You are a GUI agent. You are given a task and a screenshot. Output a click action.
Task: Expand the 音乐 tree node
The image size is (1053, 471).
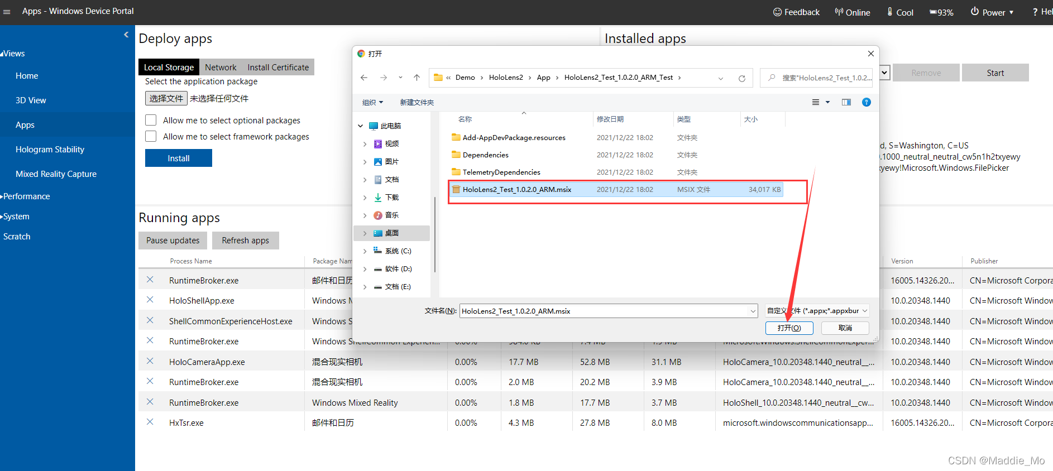(365, 215)
